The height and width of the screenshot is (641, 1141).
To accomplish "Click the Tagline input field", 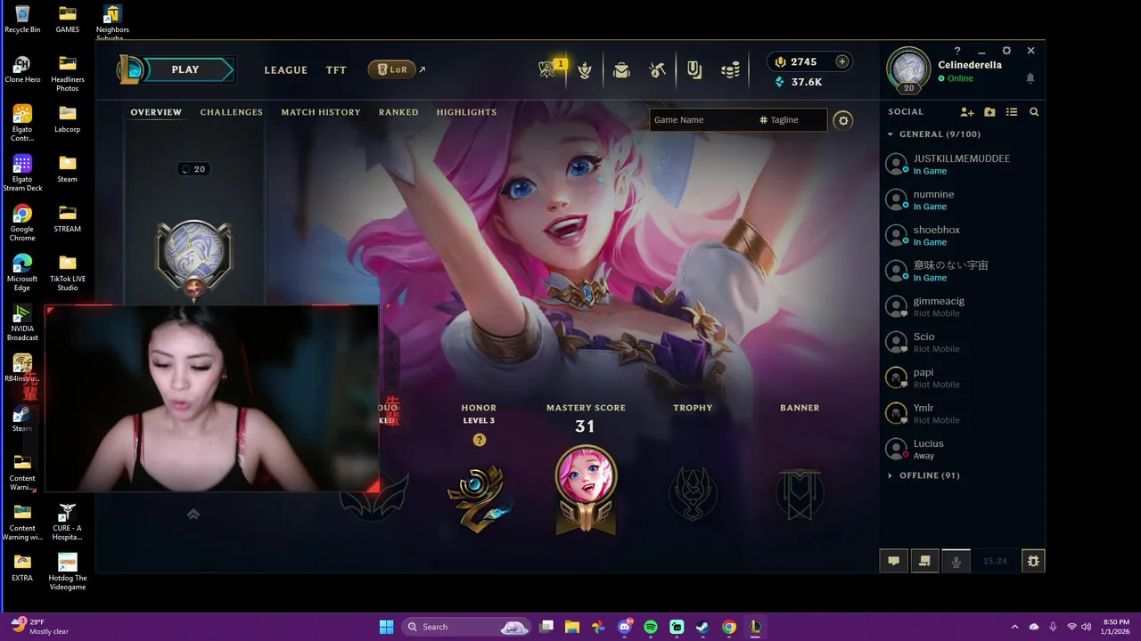I will [792, 120].
